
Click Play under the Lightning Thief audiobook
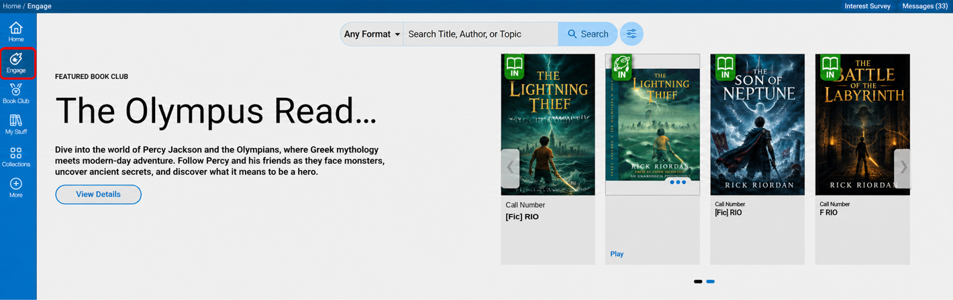pos(617,254)
